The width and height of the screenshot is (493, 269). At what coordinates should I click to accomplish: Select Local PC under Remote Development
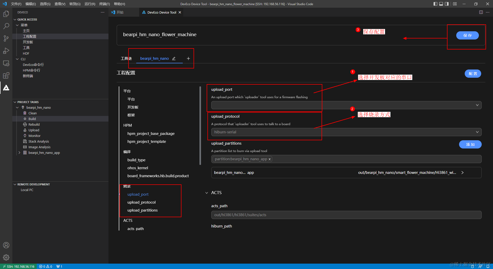27,190
